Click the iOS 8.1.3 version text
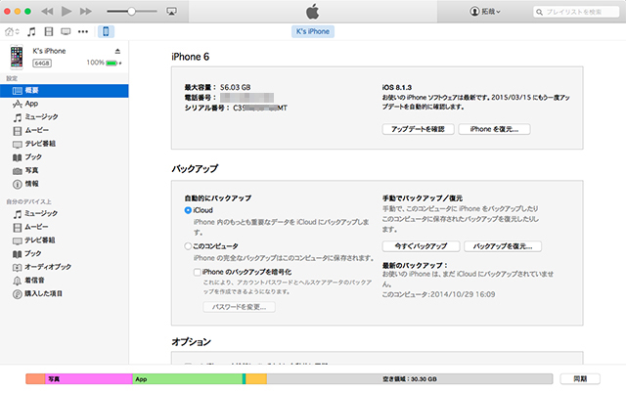This screenshot has height=393, width=626. (x=397, y=87)
